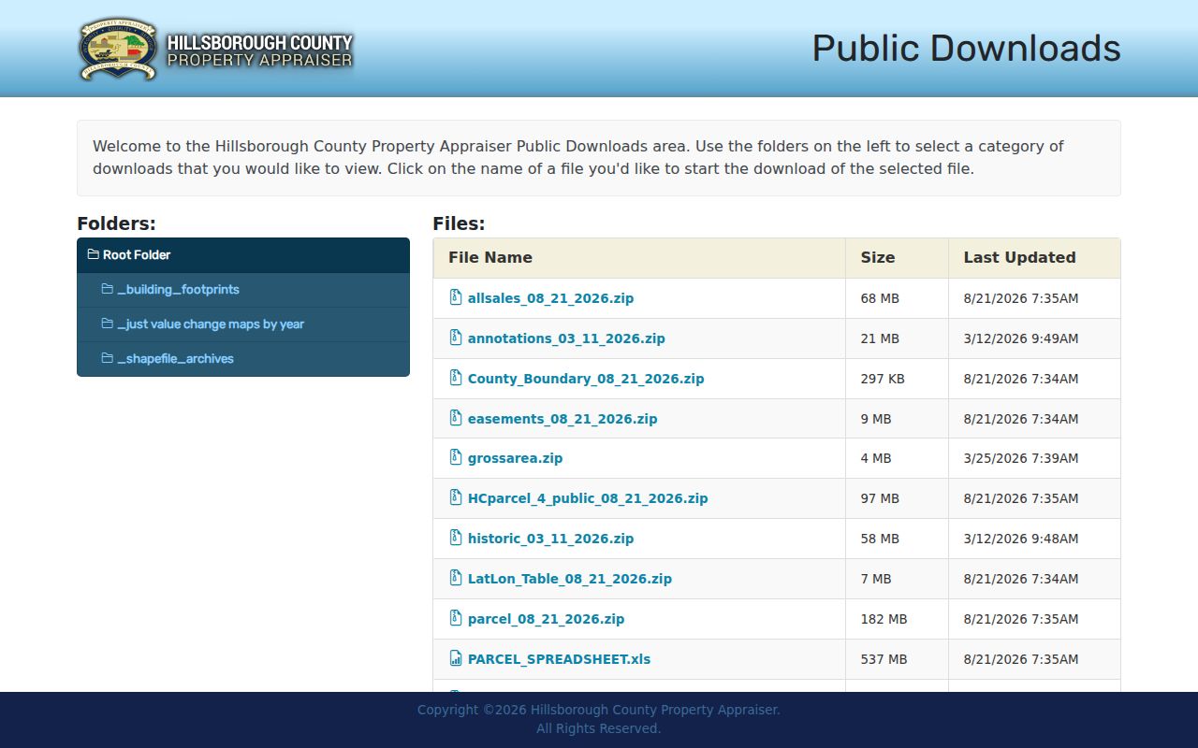This screenshot has height=748, width=1198.
Task: Download HCparcel_4_public_08_21_2026.zip
Action: [588, 498]
